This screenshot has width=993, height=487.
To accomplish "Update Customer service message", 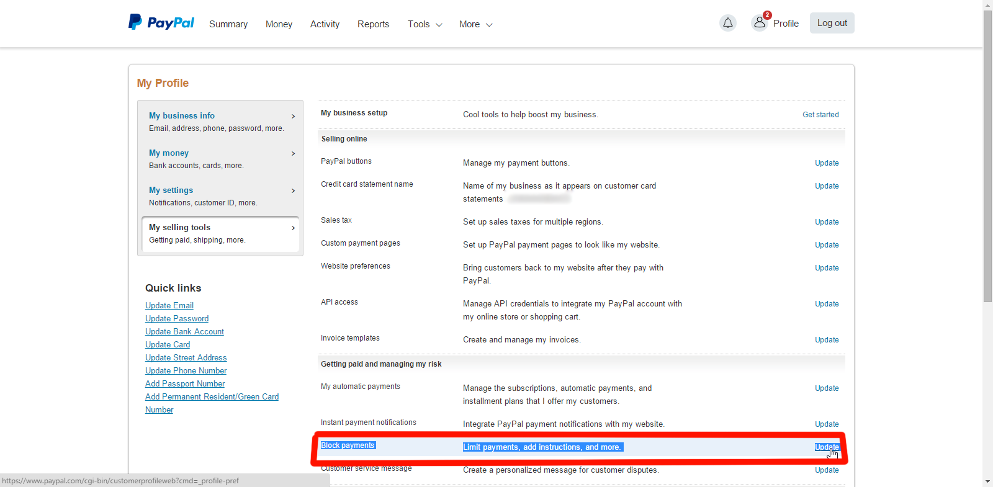I will click(x=827, y=470).
